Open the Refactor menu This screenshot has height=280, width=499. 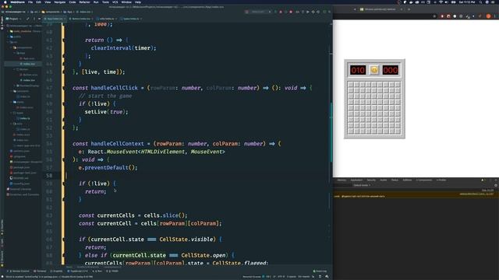click(84, 2)
